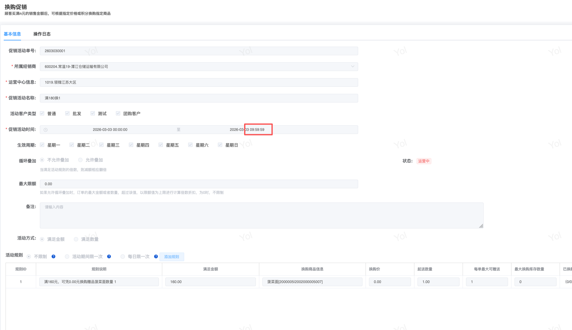Select the 满足金额 activity mode
Screen dimensions: 572x330
[42, 239]
